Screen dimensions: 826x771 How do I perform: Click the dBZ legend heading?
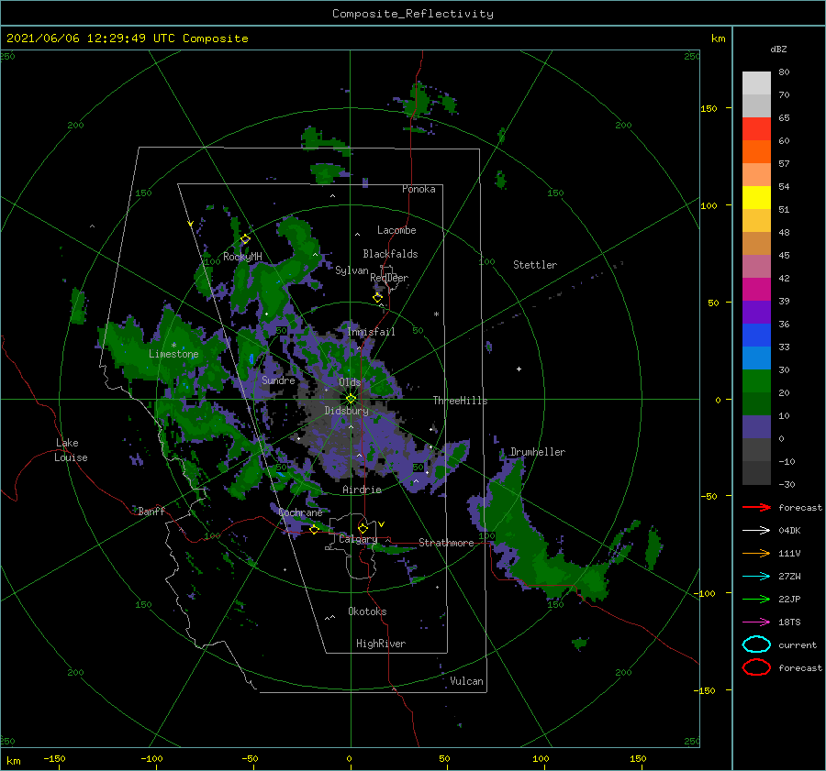pos(778,49)
